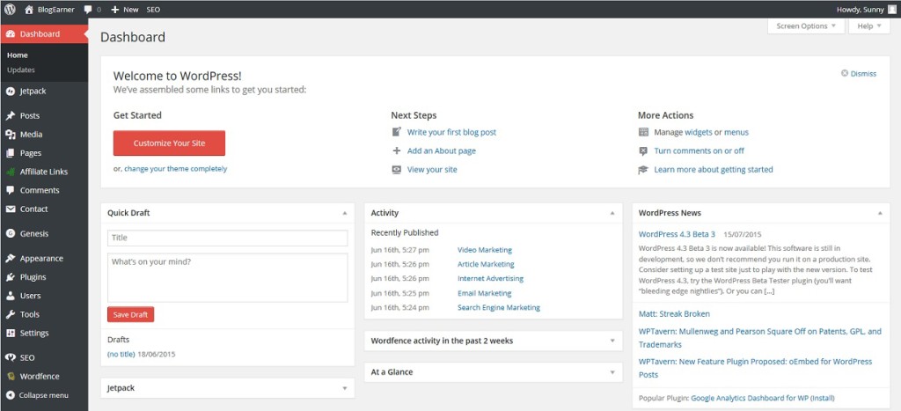901x411 pixels.
Task: Click the comments bubble icon in admin bar
Action: click(x=88, y=10)
